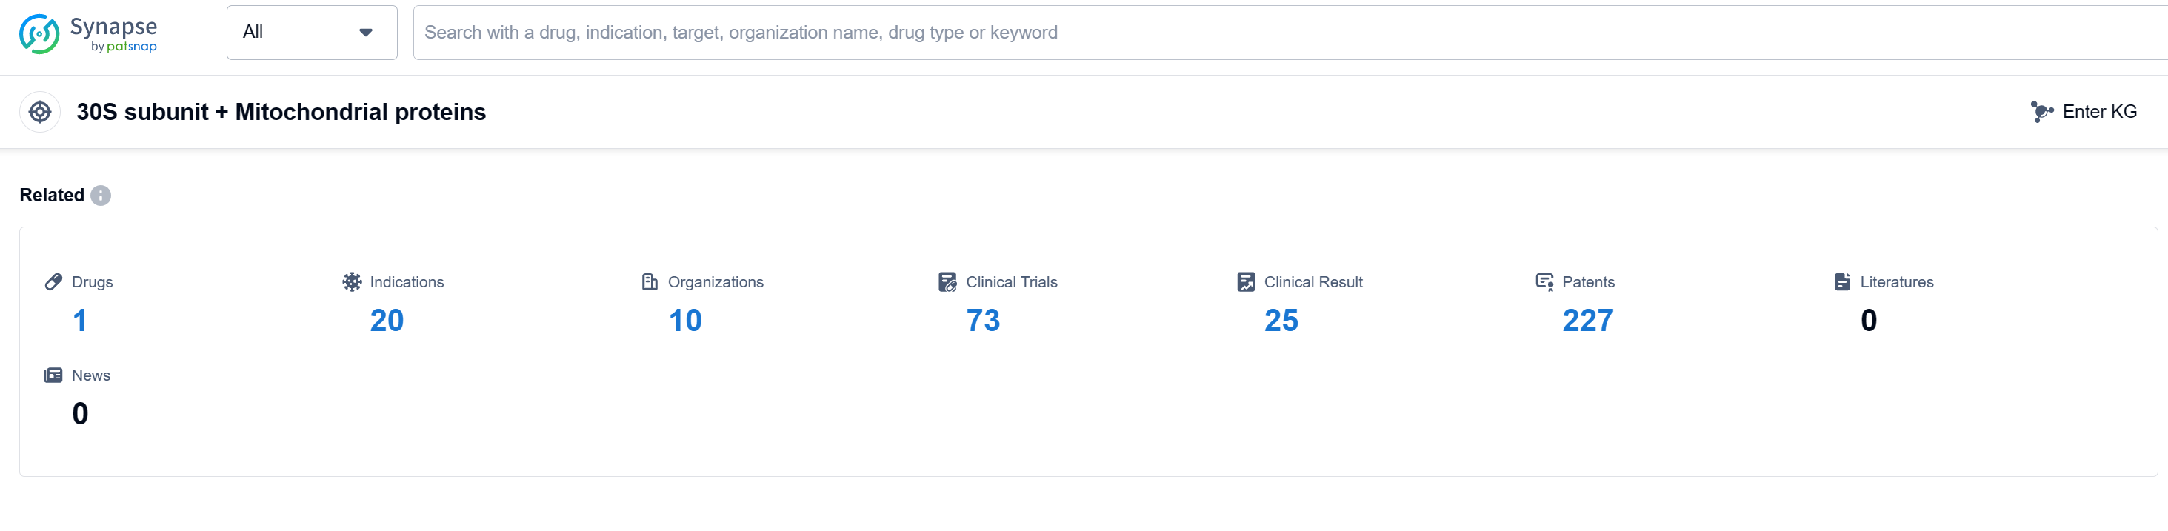Open the 20 indications count
The height and width of the screenshot is (531, 2168).
387,321
